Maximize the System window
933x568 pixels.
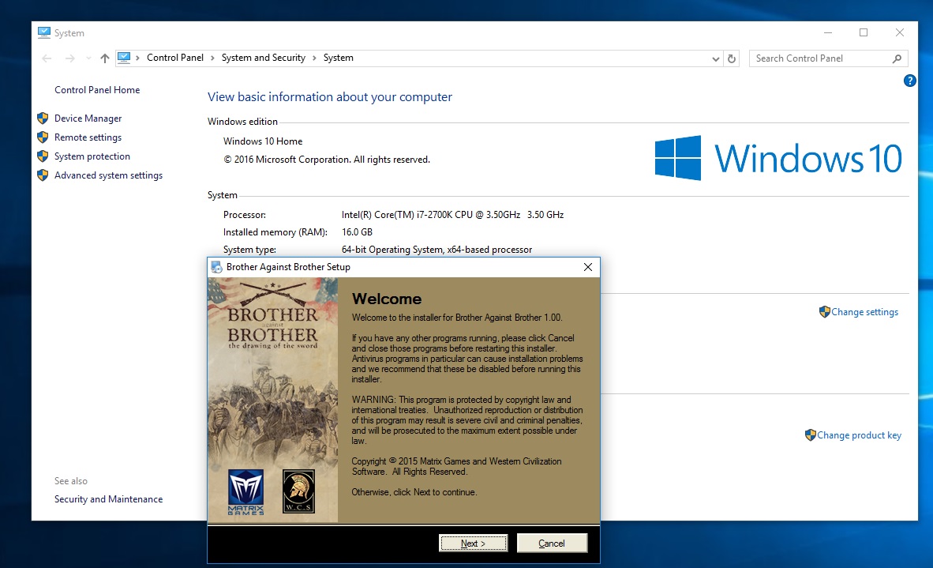(x=864, y=32)
